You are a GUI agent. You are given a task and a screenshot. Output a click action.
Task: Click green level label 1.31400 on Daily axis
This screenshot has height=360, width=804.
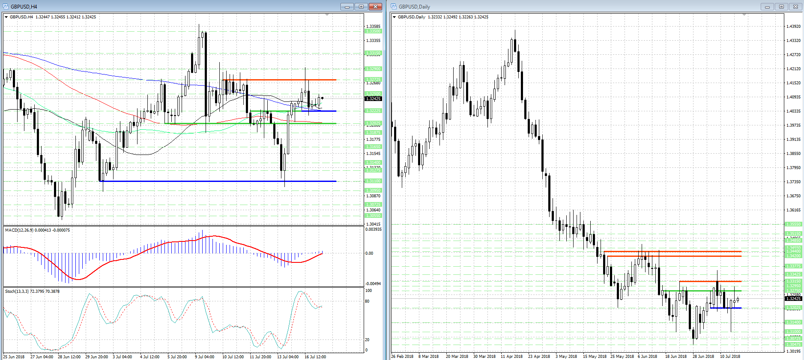point(794,322)
